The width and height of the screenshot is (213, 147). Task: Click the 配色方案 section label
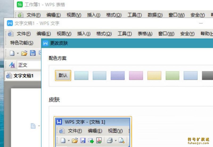click(x=58, y=58)
